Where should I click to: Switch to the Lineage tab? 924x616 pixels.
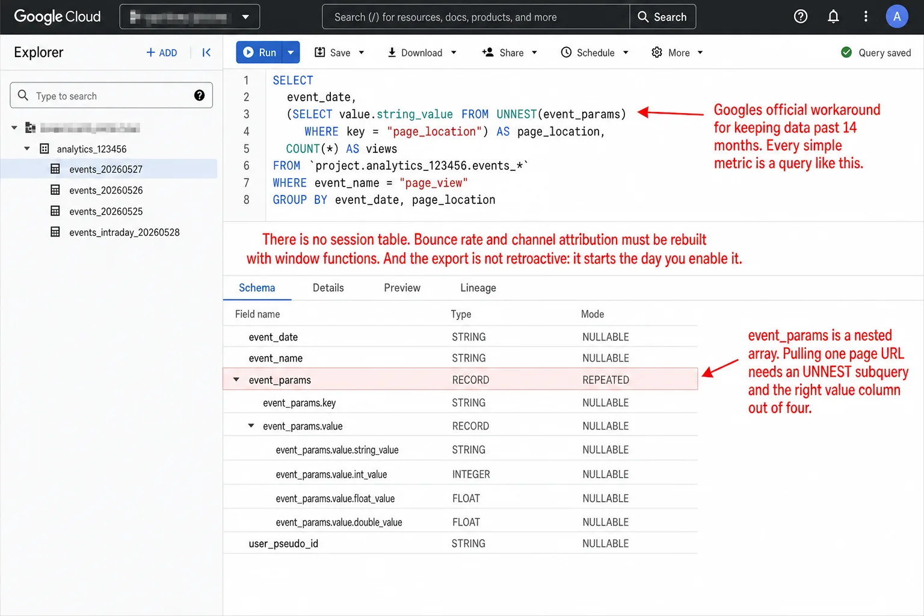point(478,288)
